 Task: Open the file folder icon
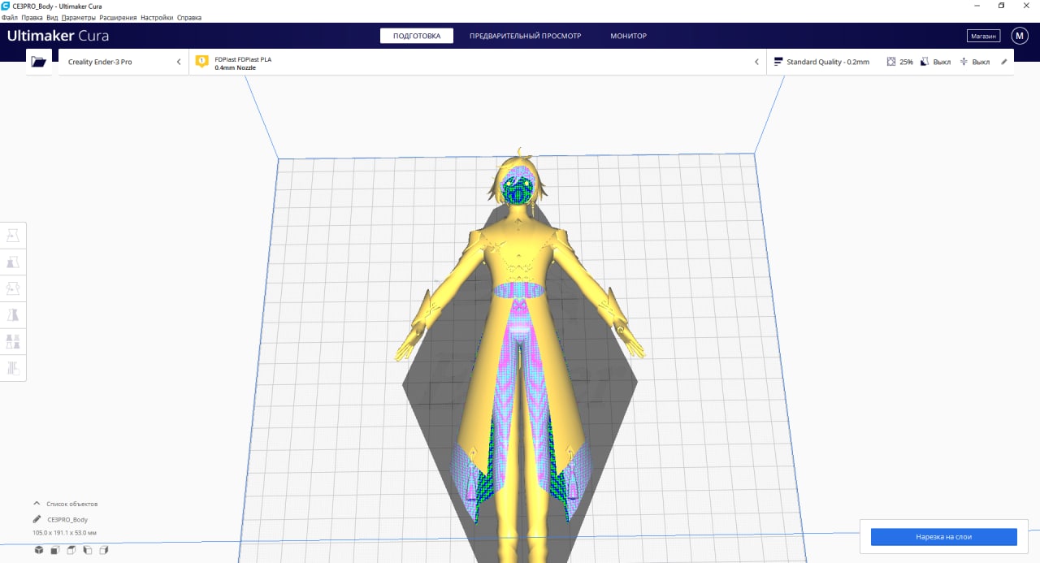[x=38, y=62]
